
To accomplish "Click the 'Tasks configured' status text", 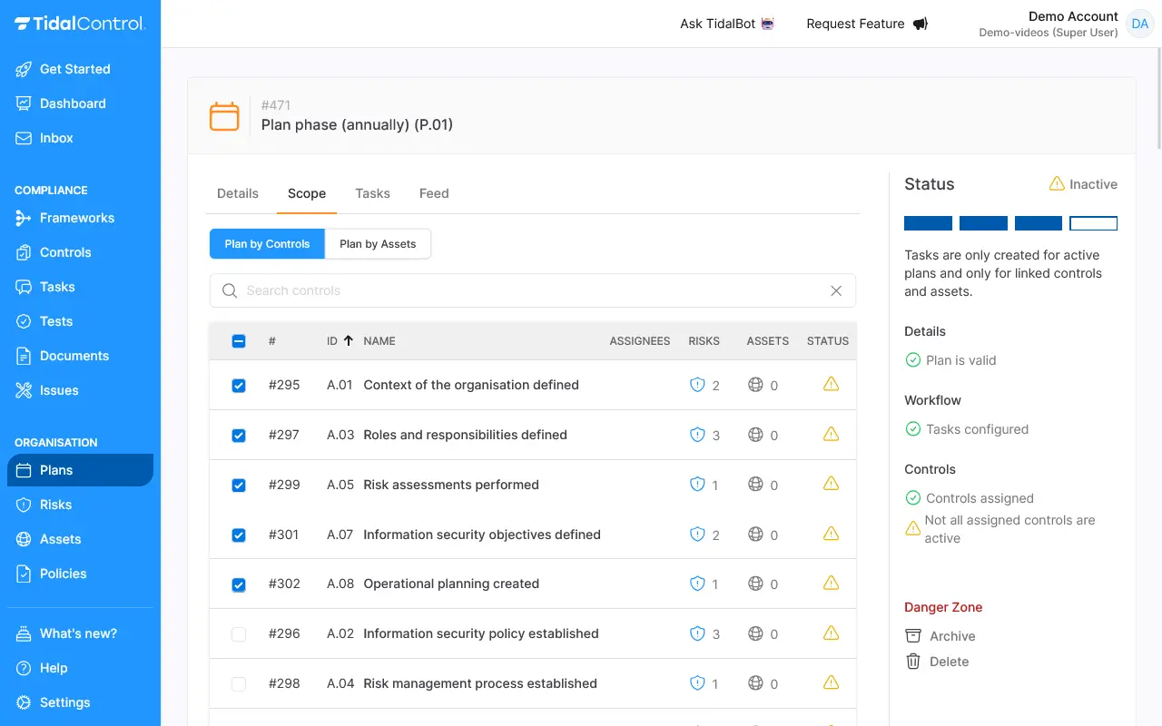I will click(978, 429).
